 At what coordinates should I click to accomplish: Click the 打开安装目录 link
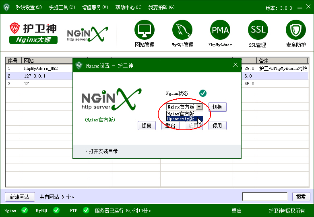pyautogui.click(x=103, y=151)
